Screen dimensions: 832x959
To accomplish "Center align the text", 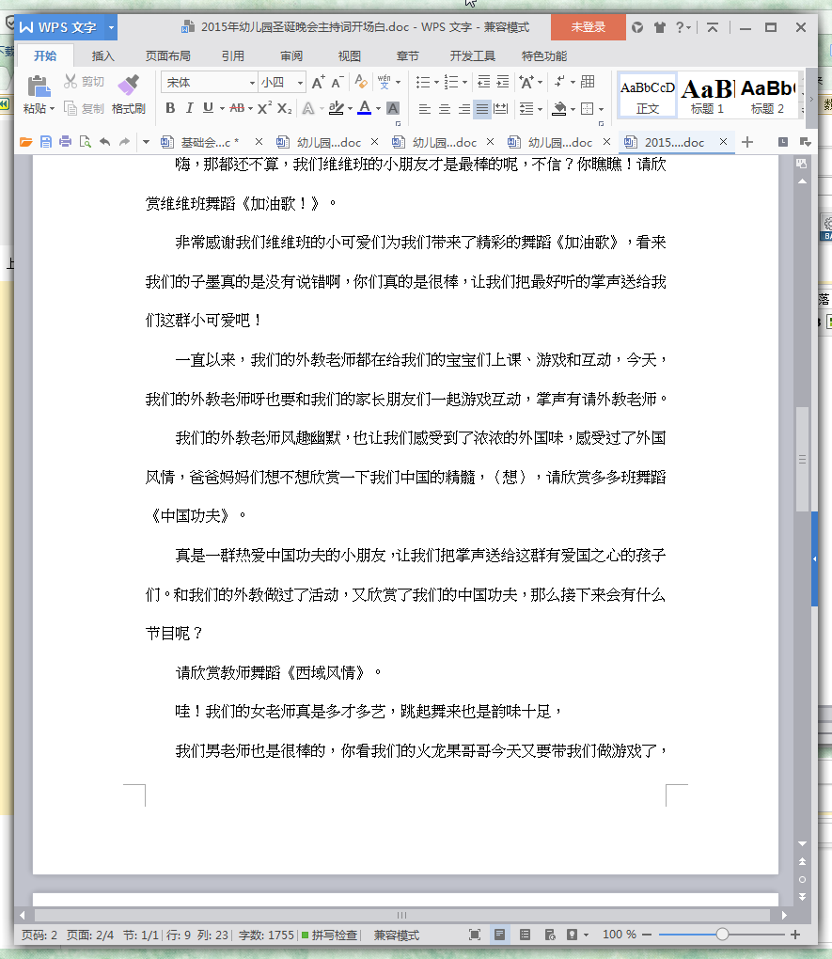I will pyautogui.click(x=445, y=109).
